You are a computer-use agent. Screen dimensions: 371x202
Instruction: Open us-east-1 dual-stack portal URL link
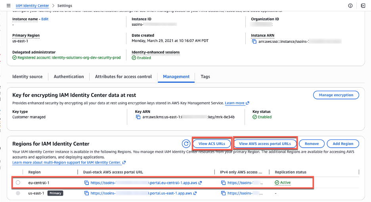click(143, 193)
